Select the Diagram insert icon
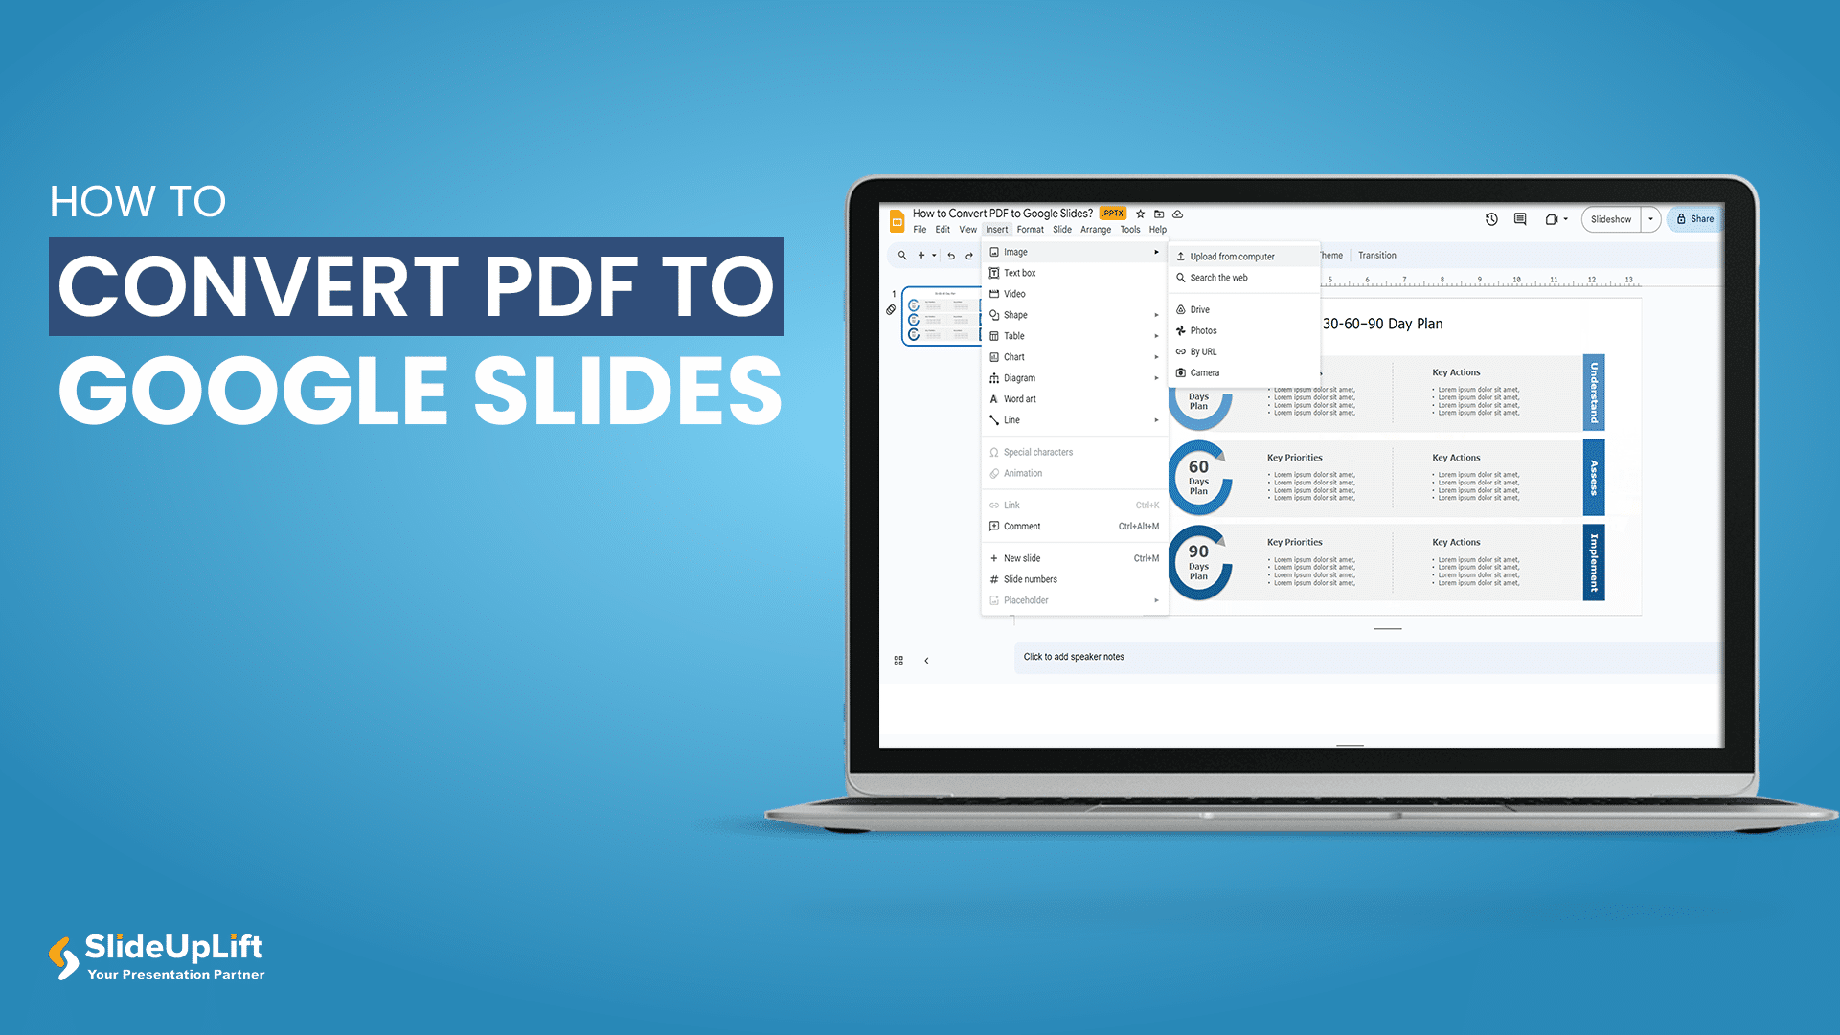Image resolution: width=1840 pixels, height=1035 pixels. (992, 376)
